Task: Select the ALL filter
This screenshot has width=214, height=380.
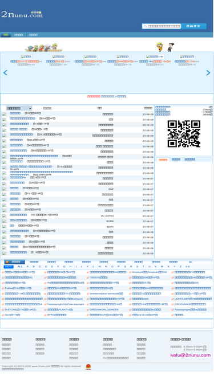Action: (x=20, y=267)
